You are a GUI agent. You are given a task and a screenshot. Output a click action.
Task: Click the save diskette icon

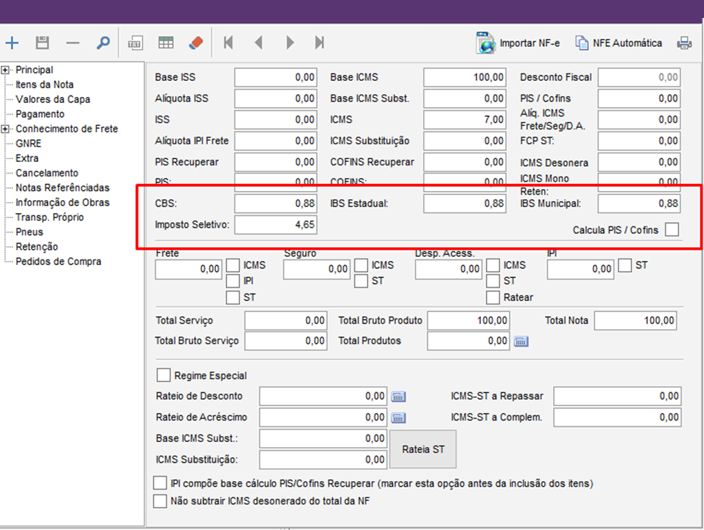42,43
